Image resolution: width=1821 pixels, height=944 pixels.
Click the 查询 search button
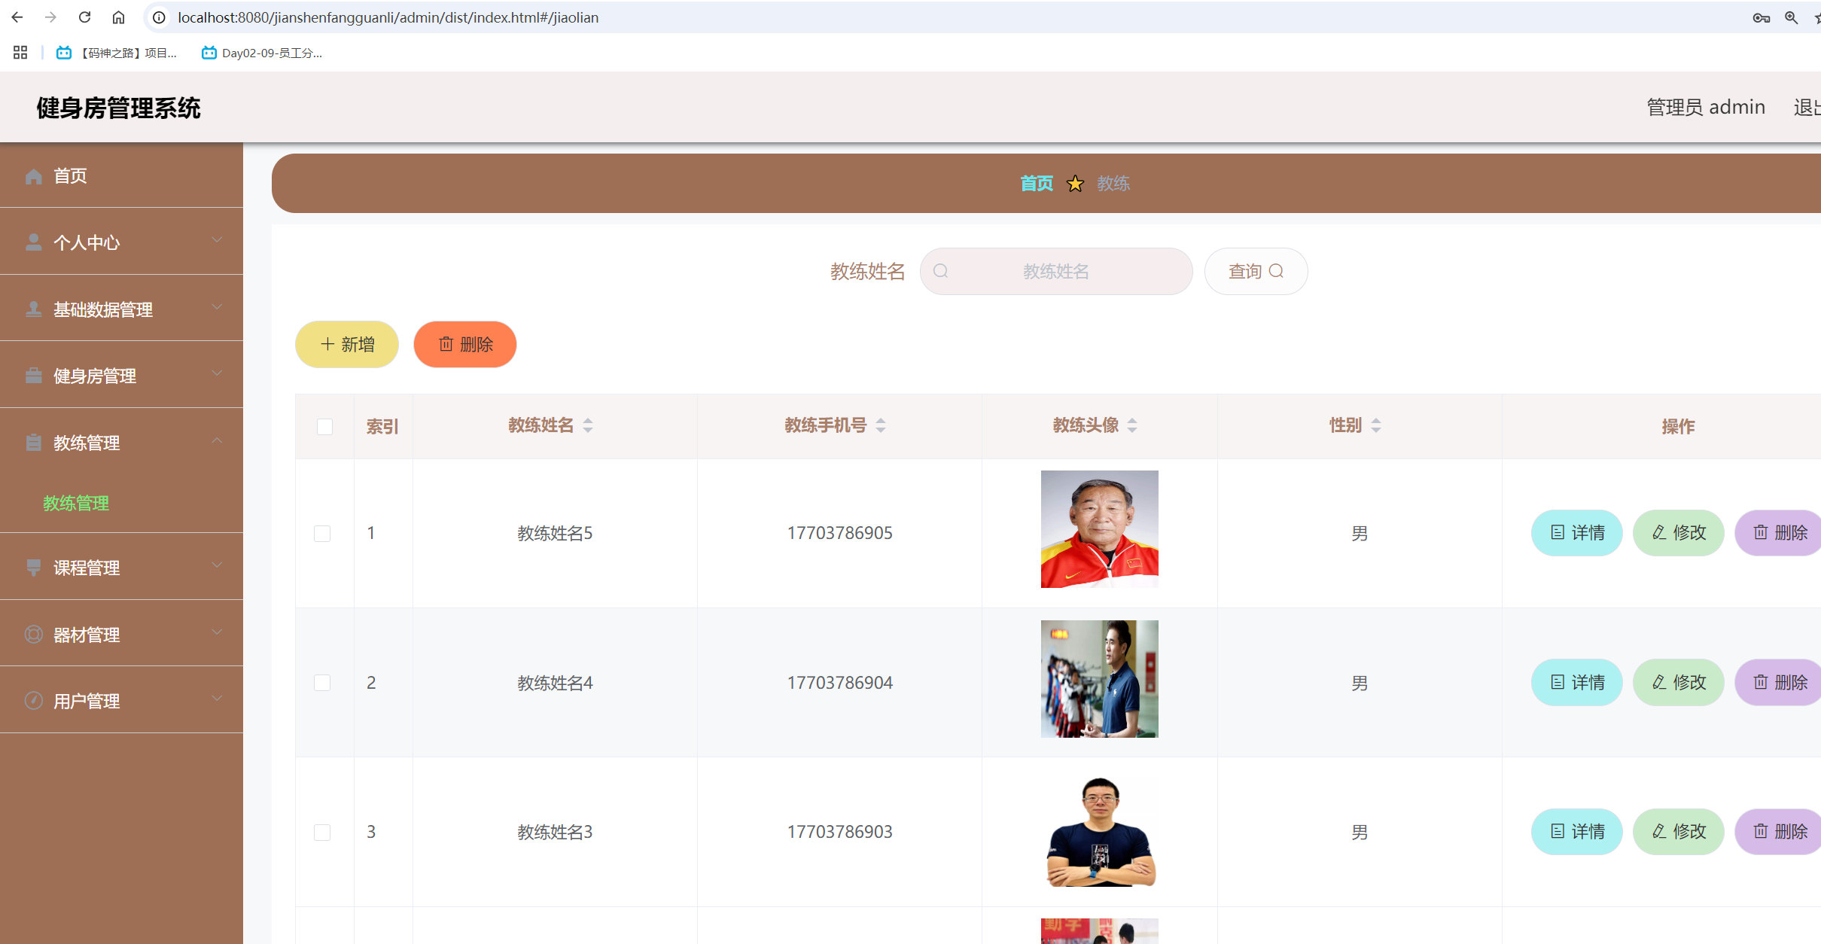point(1256,271)
